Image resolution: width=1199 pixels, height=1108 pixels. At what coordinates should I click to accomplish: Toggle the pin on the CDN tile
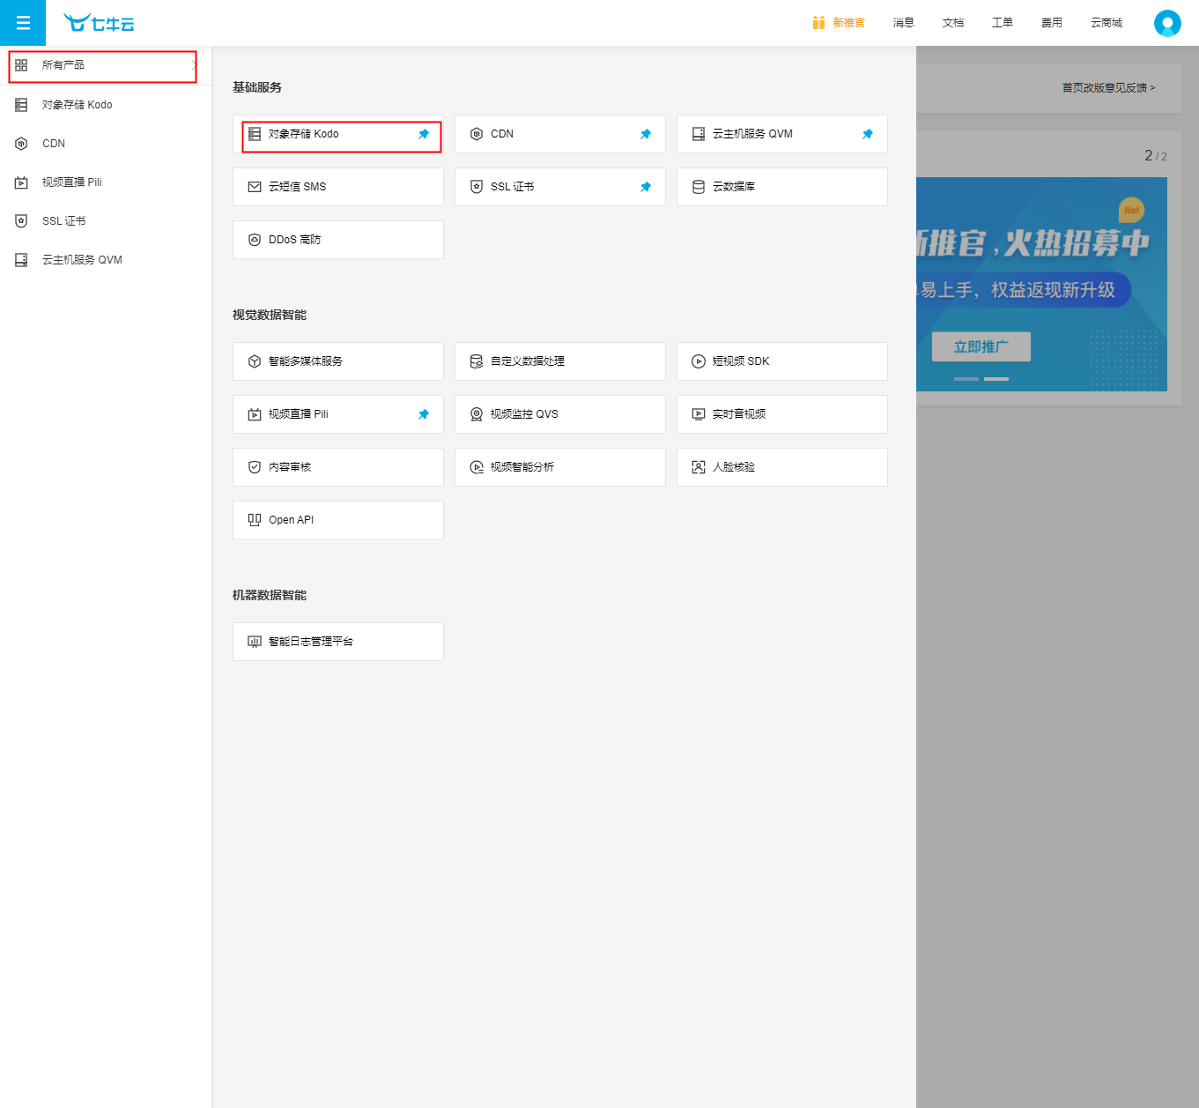point(646,134)
